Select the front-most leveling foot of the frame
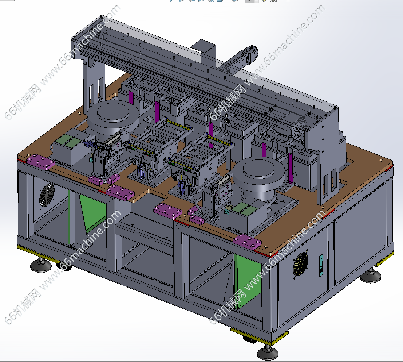This screenshot has height=362, width=403. 268,353
